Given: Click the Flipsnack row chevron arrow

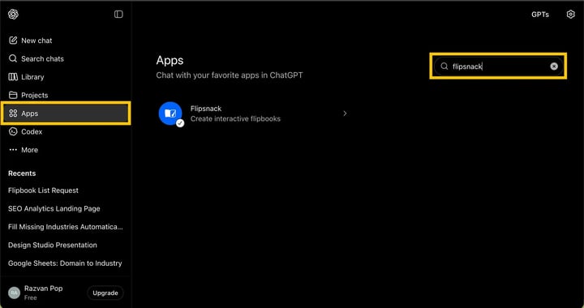Looking at the screenshot, I should point(345,113).
